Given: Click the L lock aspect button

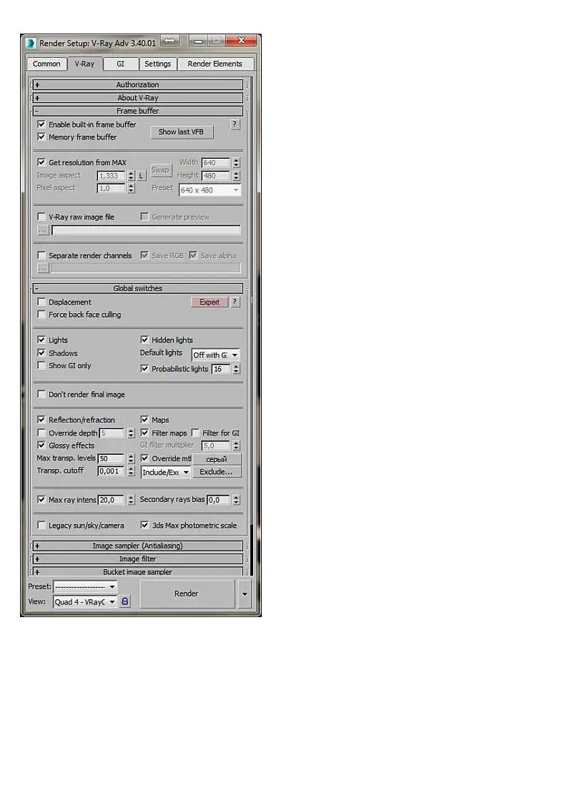Looking at the screenshot, I should [x=142, y=176].
